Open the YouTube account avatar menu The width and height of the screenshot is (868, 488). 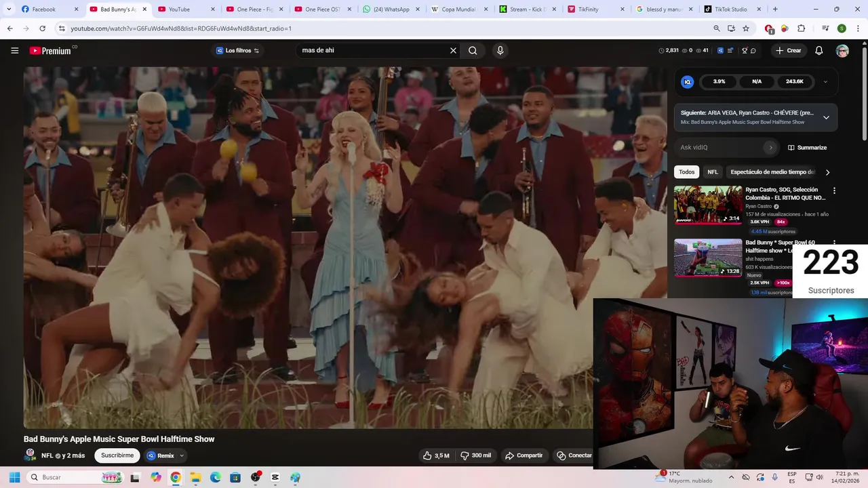(x=842, y=51)
